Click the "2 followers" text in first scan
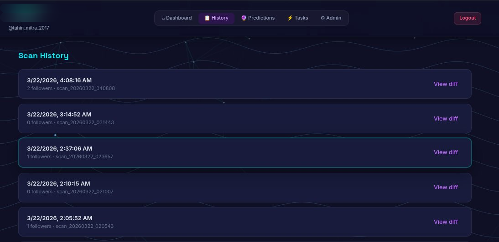The image size is (499, 242). [40, 88]
